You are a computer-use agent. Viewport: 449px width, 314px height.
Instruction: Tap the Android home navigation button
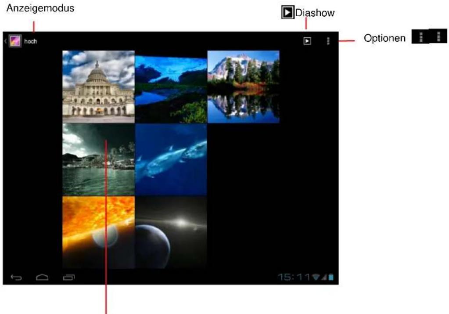[42, 277]
